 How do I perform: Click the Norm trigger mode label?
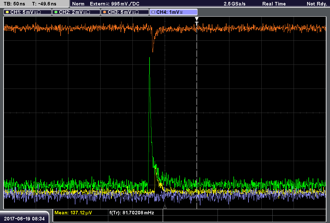78,4
